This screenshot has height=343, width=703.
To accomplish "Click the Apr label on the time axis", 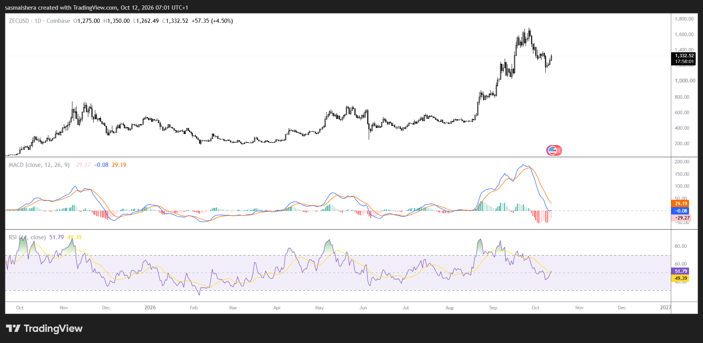I will [x=277, y=308].
